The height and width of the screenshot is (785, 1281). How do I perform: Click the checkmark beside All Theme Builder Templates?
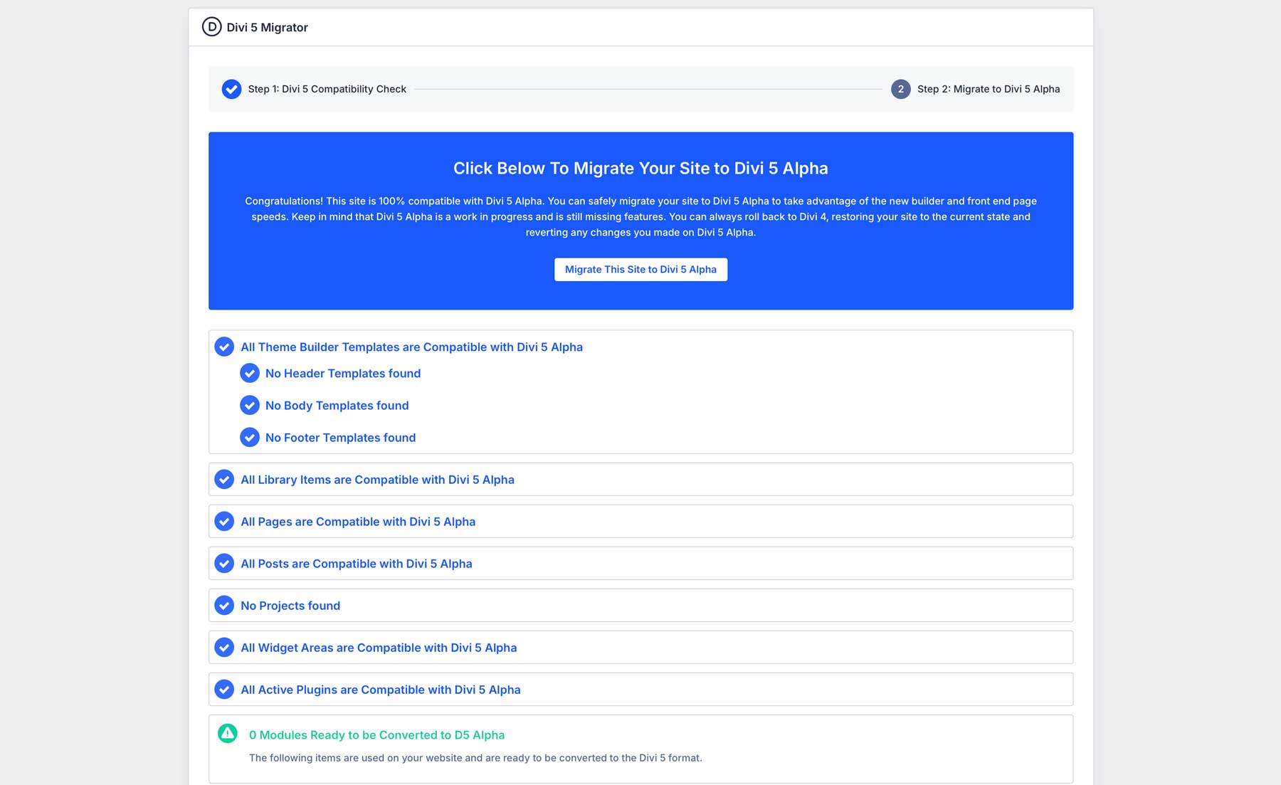224,347
